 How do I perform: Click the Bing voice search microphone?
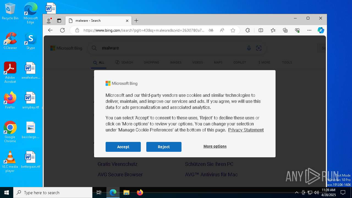249,48
